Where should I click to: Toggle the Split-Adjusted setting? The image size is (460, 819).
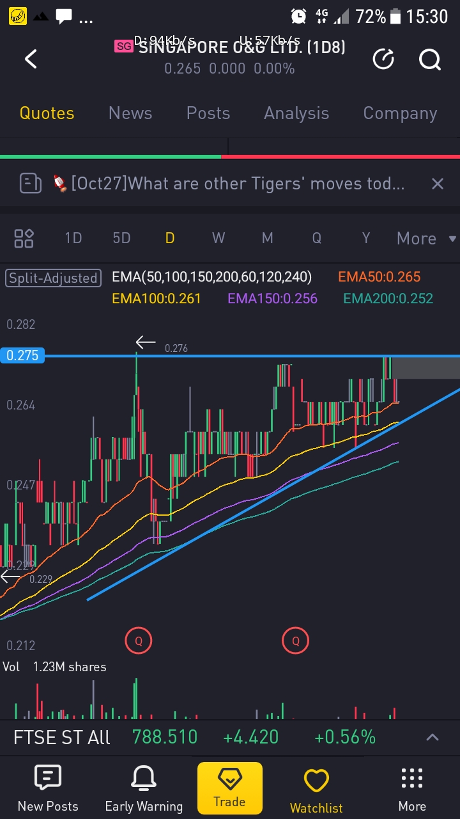[x=53, y=278]
